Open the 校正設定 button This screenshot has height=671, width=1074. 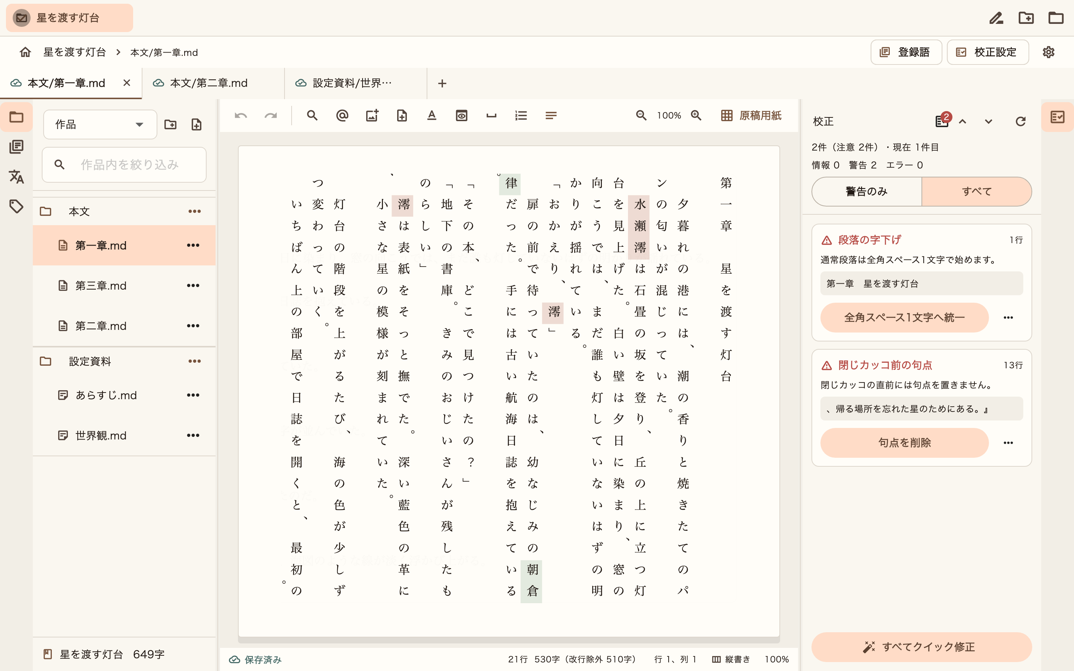pyautogui.click(x=987, y=52)
